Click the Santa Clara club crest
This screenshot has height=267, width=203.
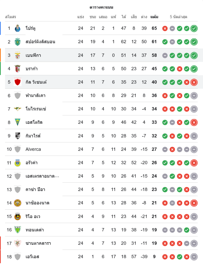tap(18, 243)
